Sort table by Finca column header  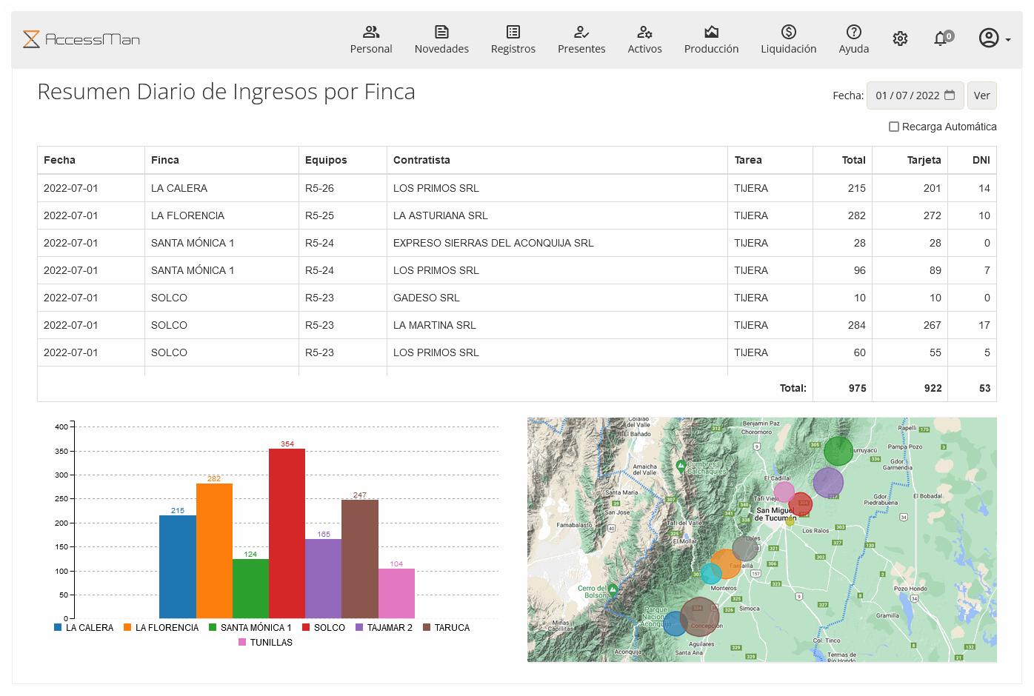(x=165, y=160)
